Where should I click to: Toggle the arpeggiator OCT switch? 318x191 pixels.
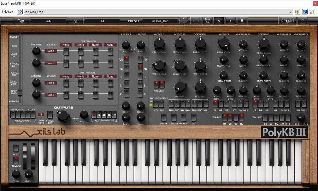[x=33, y=115]
